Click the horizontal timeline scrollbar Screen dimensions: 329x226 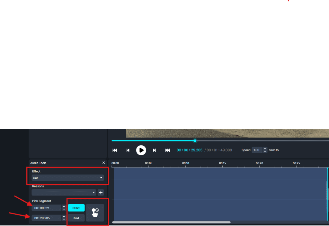(171, 222)
